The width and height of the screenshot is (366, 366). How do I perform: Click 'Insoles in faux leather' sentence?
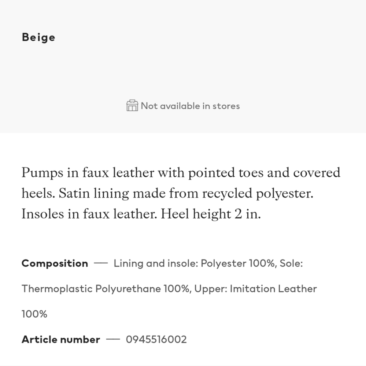click(x=89, y=214)
